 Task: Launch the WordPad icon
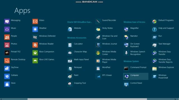coord(98,69)
